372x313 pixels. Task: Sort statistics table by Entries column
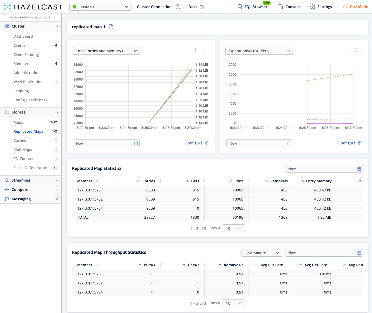click(146, 181)
